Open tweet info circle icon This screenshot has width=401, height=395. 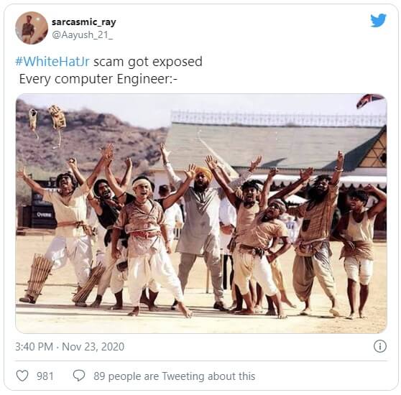click(380, 346)
